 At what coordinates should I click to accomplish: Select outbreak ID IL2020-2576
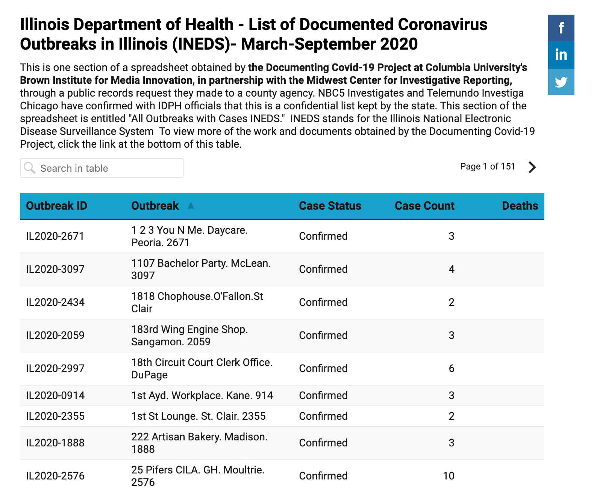point(55,476)
